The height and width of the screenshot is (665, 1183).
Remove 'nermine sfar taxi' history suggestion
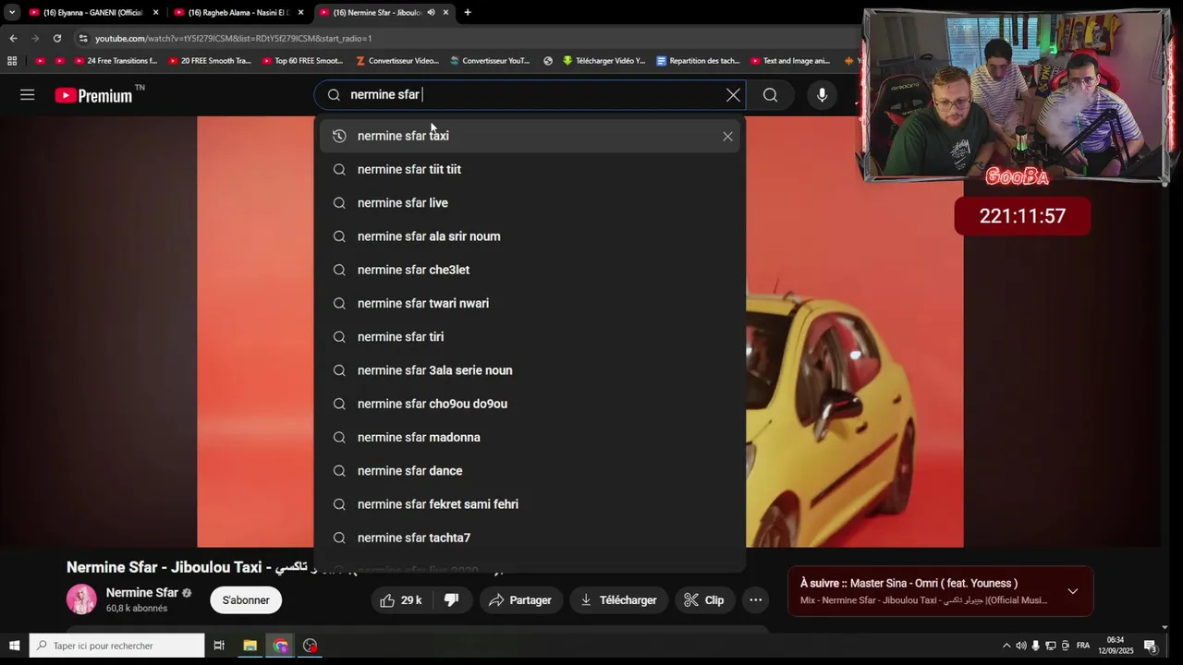click(x=727, y=137)
